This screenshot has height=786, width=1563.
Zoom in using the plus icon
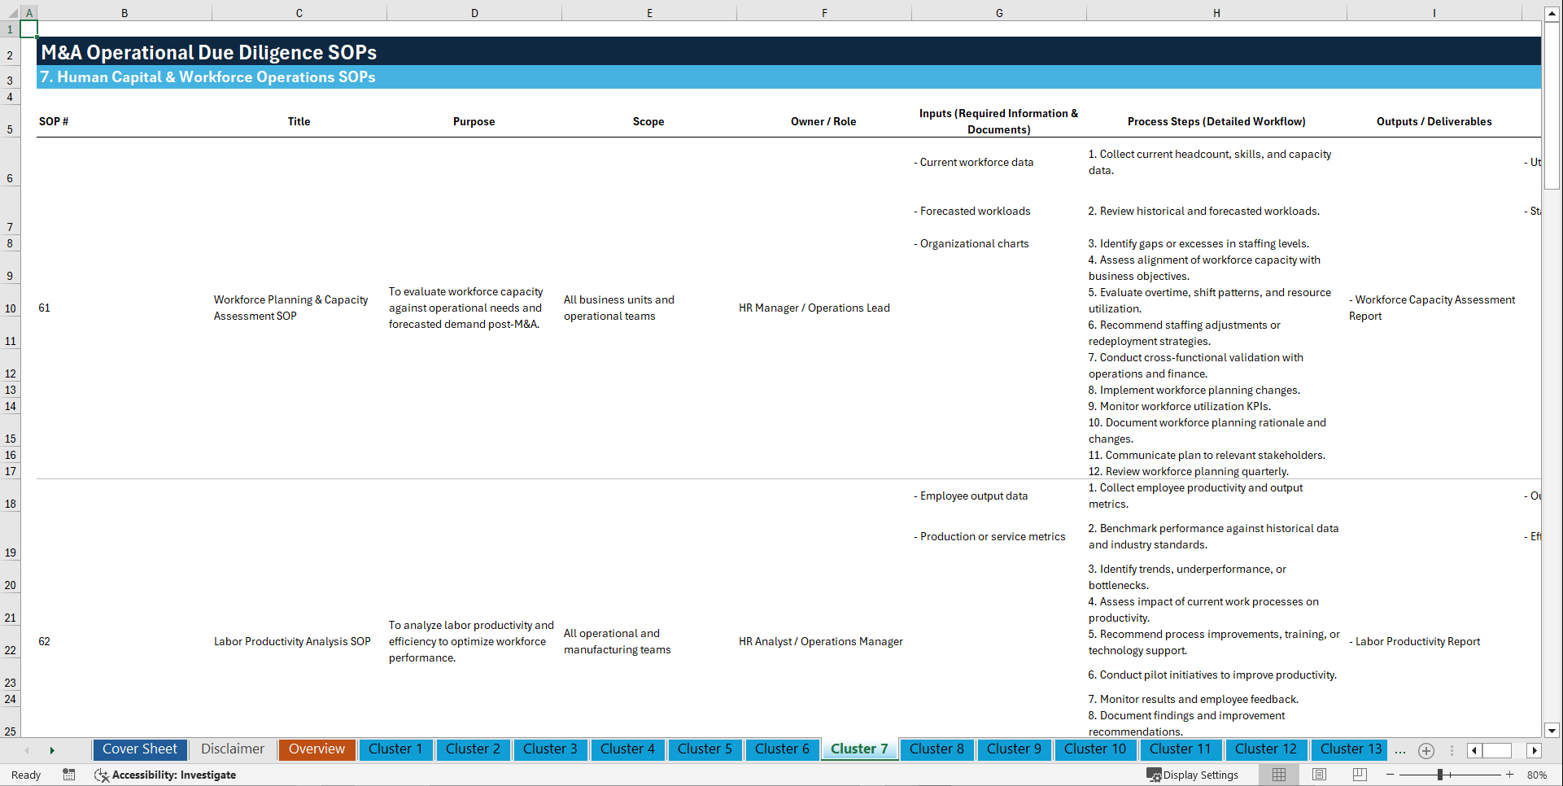1511,775
